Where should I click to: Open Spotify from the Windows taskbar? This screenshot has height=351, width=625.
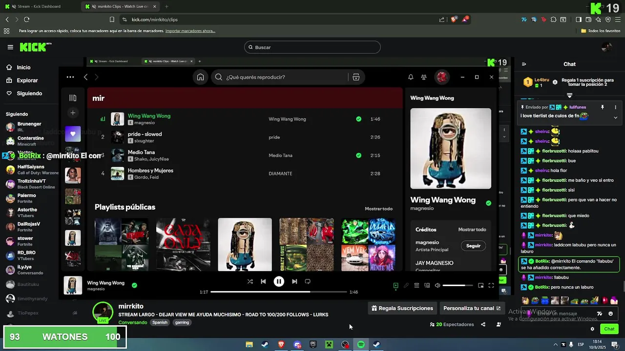coord(361,345)
